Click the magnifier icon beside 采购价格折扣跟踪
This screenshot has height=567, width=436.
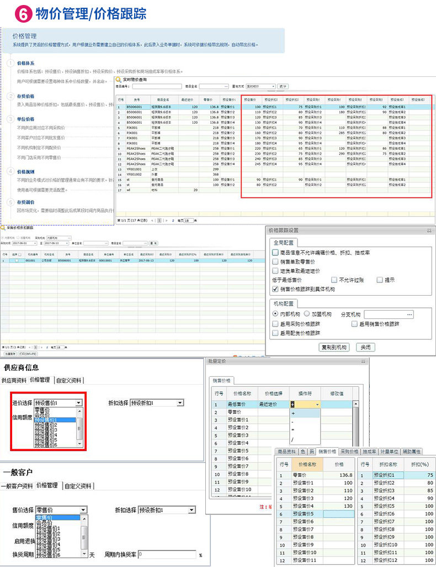tap(3, 228)
